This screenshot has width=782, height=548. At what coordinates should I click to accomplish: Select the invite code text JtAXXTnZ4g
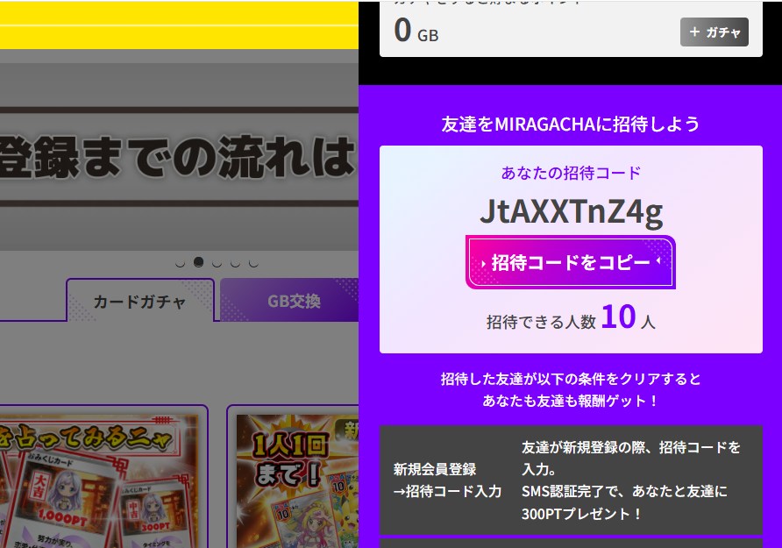point(571,211)
